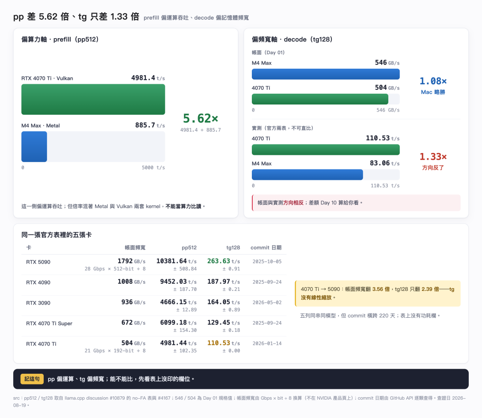482x418 pixels.
Task: Click the '9452.03 t/s' pp512 cell
Action: 178,282
